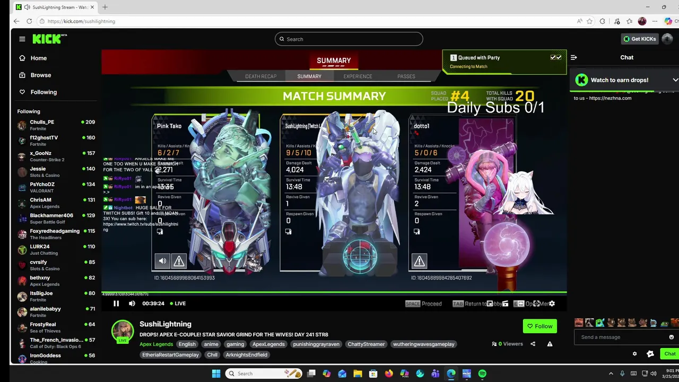Open Windows Start menu
The height and width of the screenshot is (382, 679).
click(x=216, y=374)
